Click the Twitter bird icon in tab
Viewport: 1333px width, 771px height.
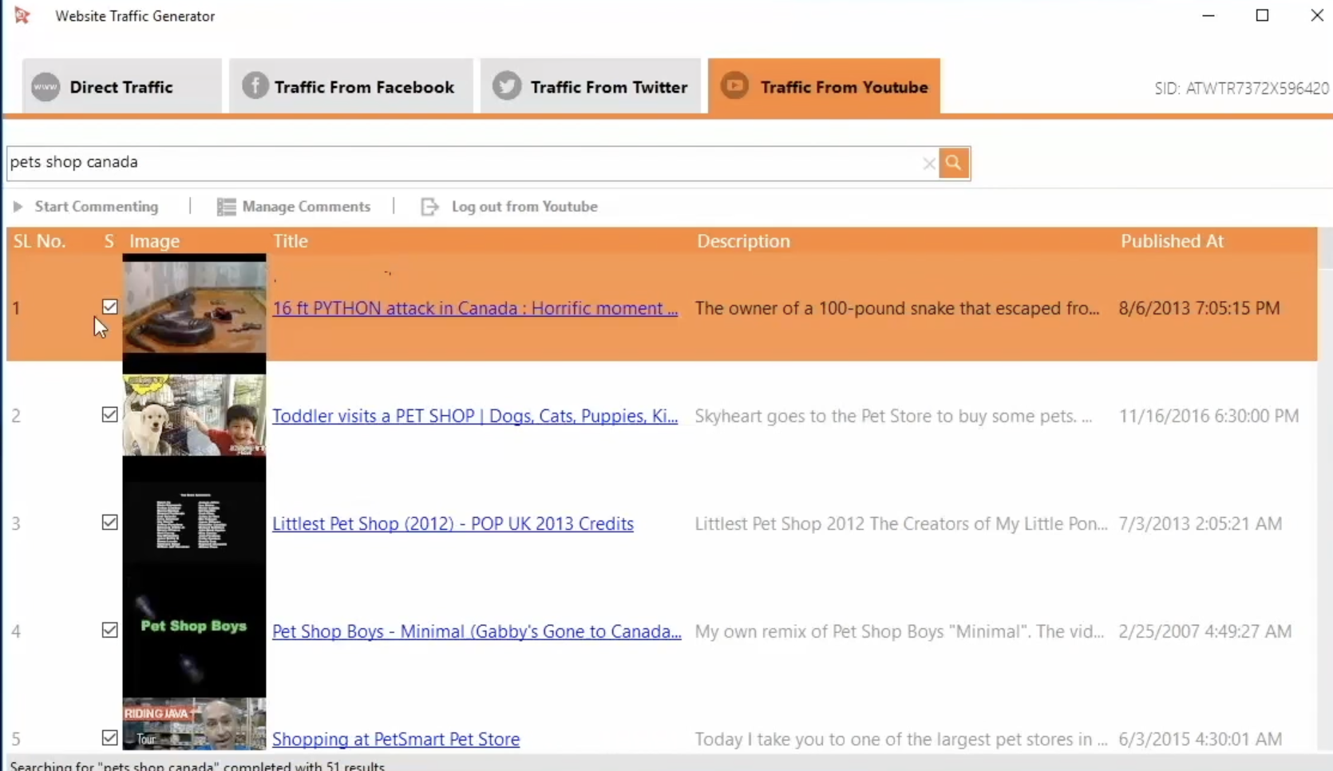pos(507,85)
